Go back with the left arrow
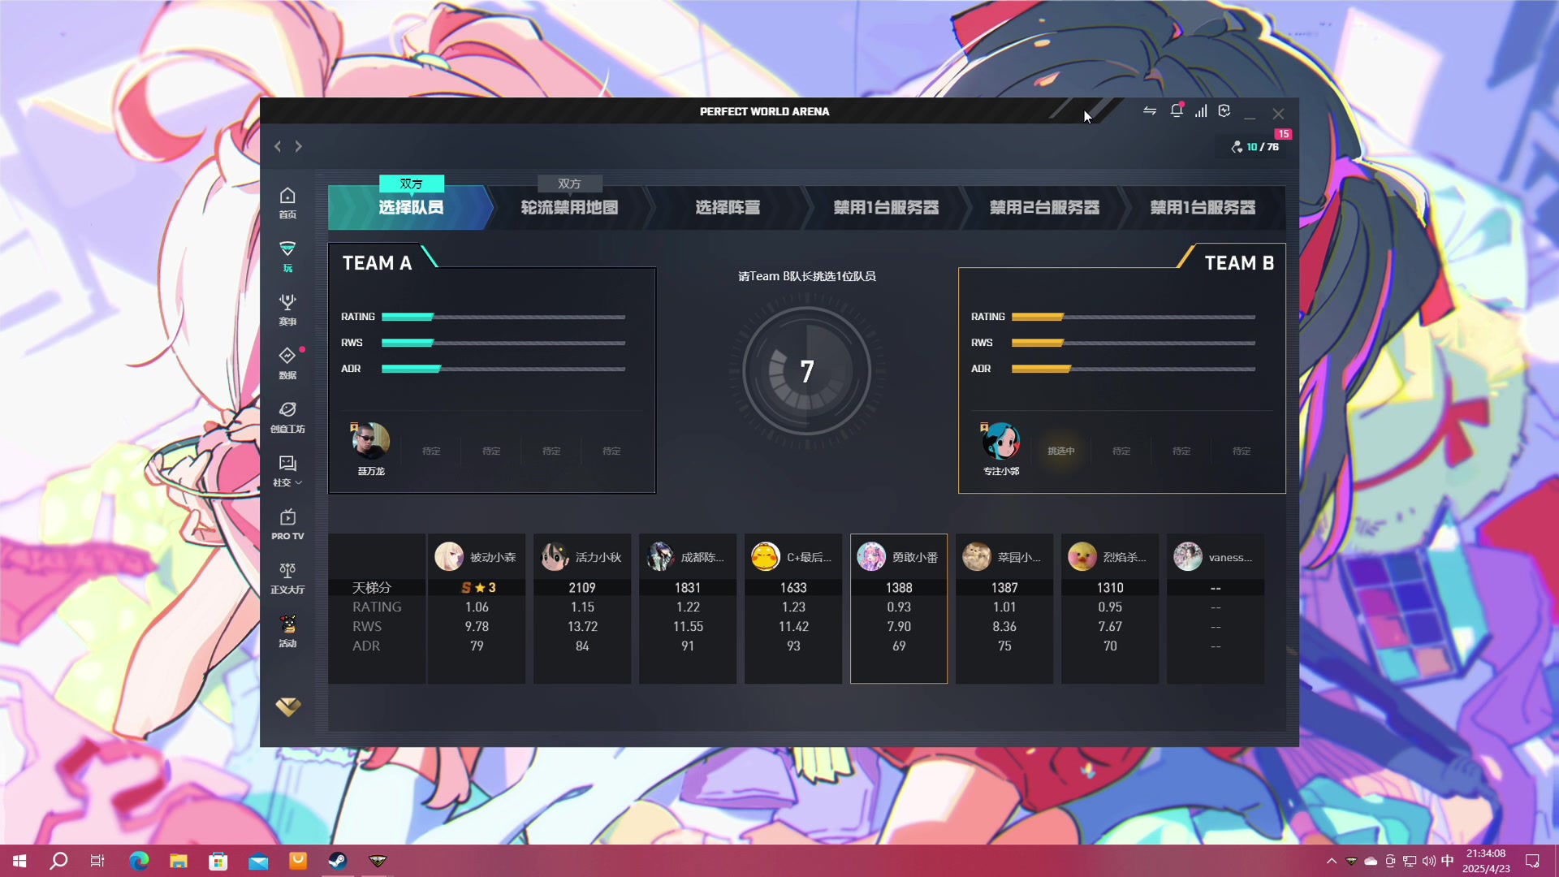The width and height of the screenshot is (1559, 877). 278,146
